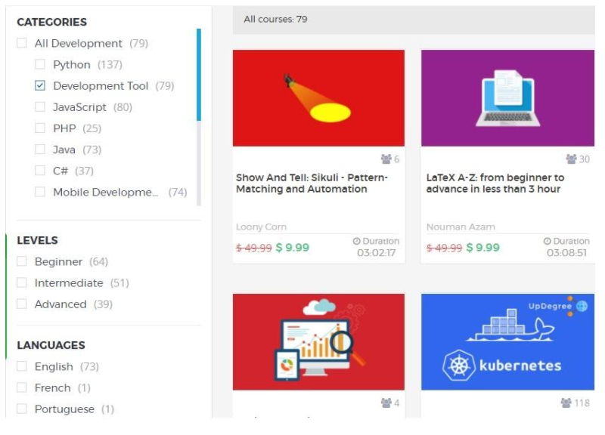The width and height of the screenshot is (605, 435).
Task: Open the laptop LaTeX course thumbnail
Action: (x=507, y=98)
